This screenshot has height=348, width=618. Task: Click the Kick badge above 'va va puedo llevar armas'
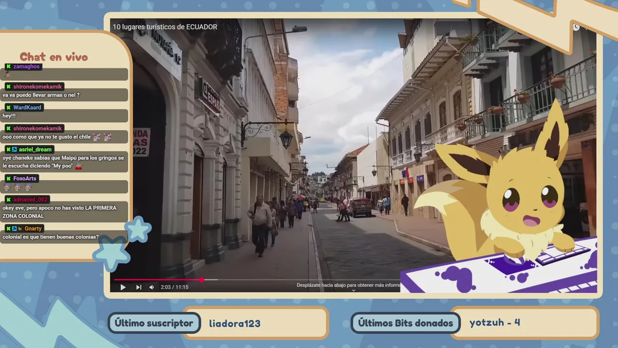point(9,87)
